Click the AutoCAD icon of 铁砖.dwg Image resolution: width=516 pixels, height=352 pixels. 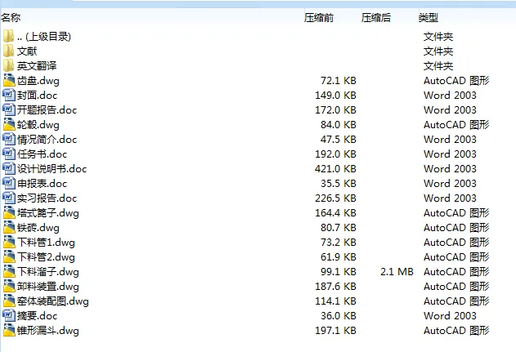[9, 227]
